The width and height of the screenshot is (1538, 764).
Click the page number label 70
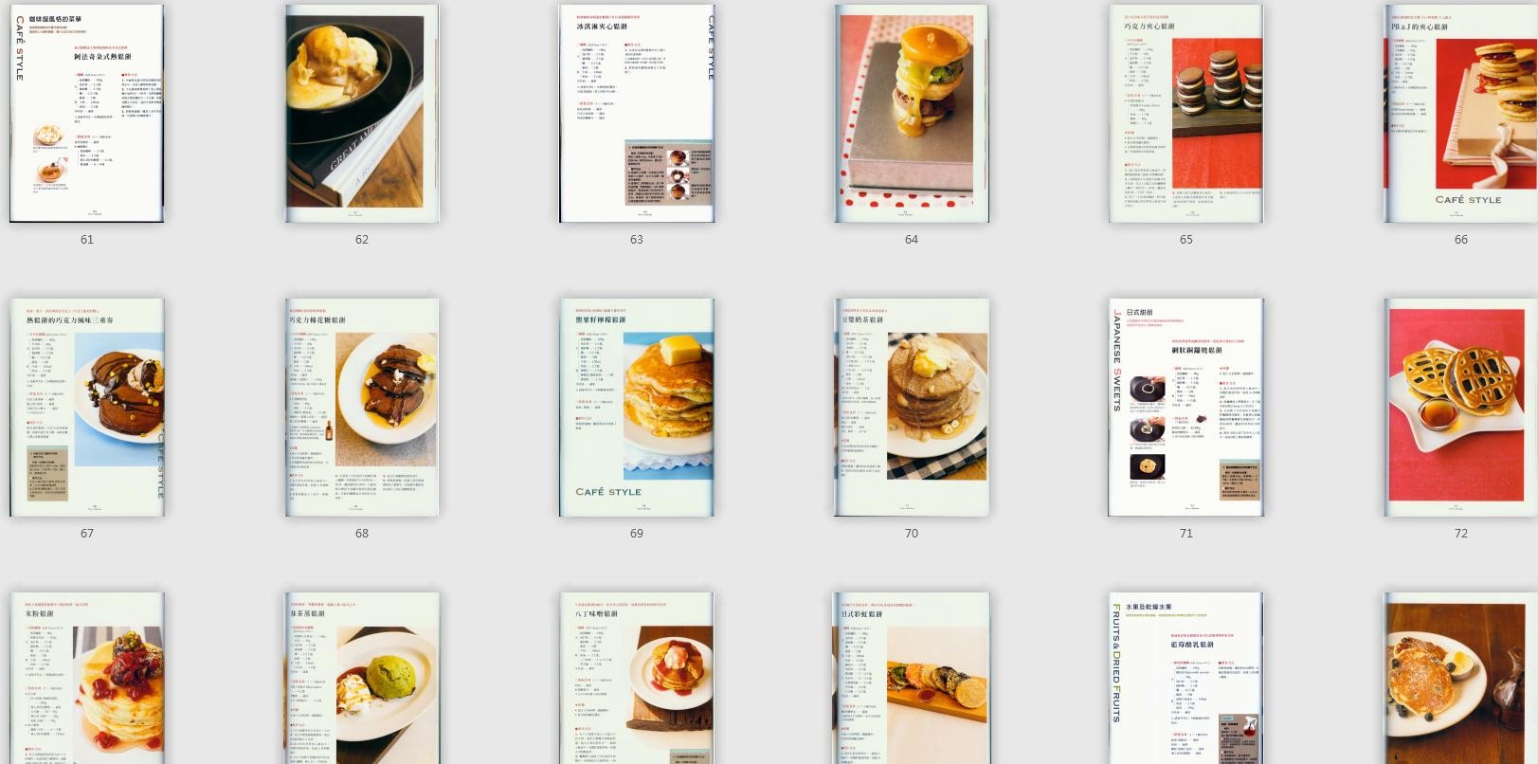click(911, 534)
